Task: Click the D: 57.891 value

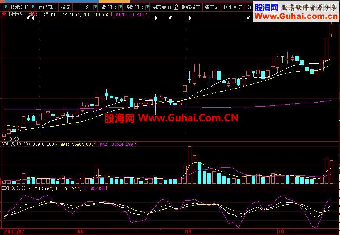Action: point(66,188)
